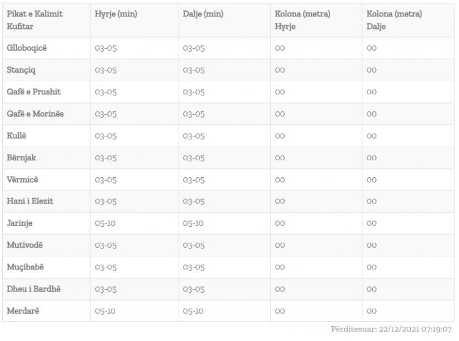The width and height of the screenshot is (459, 341).
Task: Click the Jarinje border point name
Action: pos(21,223)
